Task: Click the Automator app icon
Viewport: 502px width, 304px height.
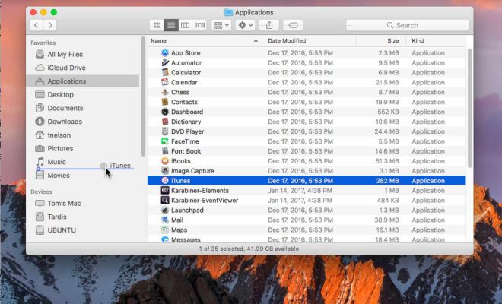Action: coord(165,63)
